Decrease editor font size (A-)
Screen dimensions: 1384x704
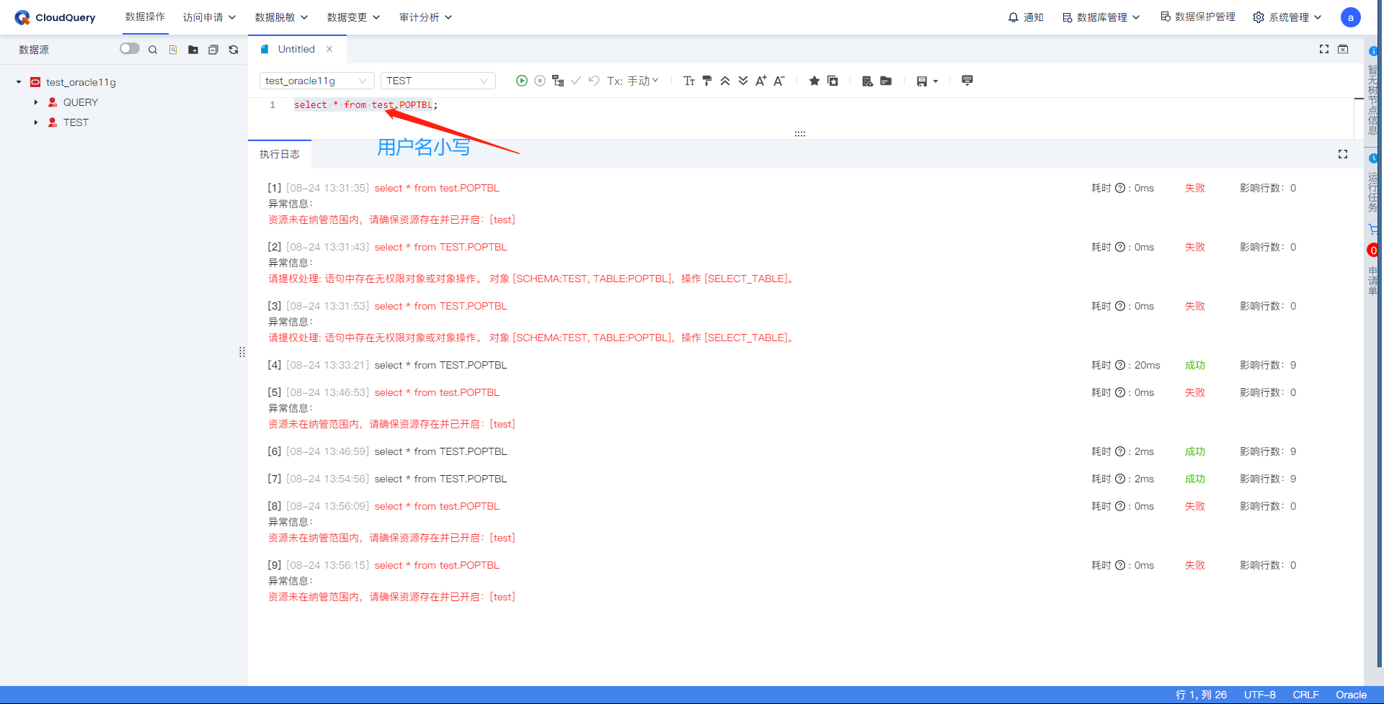779,81
